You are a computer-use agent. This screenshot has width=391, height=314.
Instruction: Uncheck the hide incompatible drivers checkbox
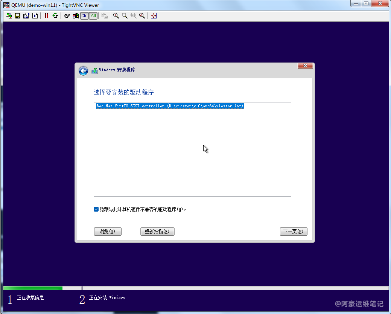(96, 209)
